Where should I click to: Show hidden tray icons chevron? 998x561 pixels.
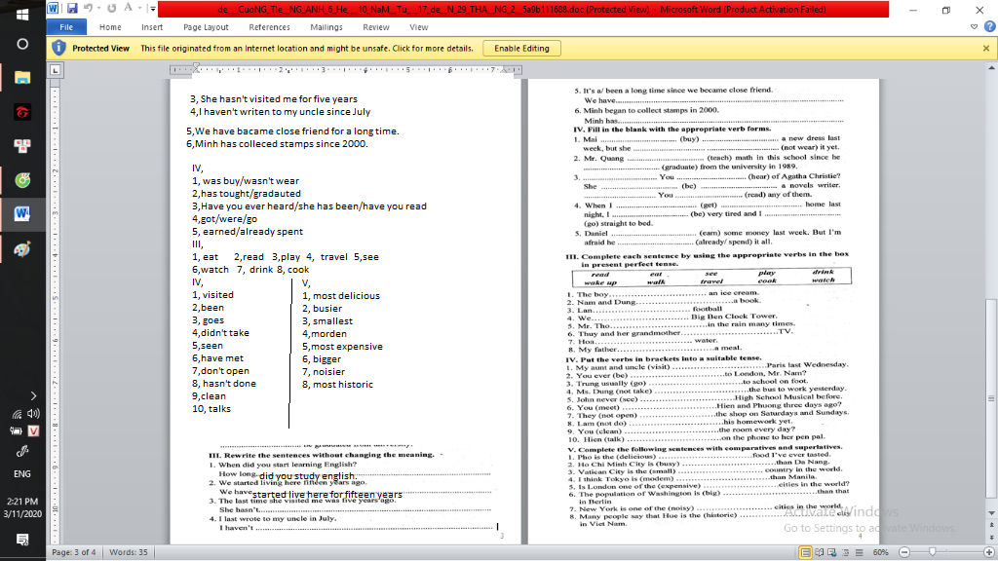[34, 395]
